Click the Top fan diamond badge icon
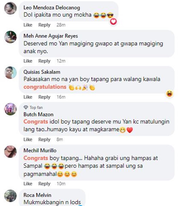 [26, 107]
